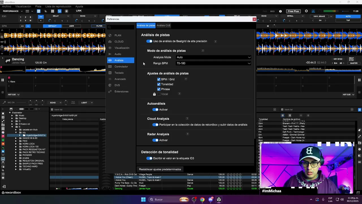
Task: Click the preferences search field
Action: [120, 27]
